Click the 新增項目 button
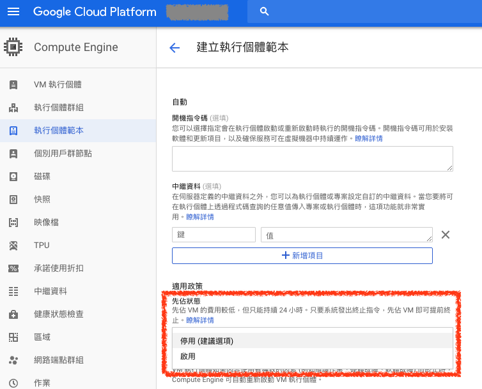Viewport: 482px width, 389px height. [x=302, y=256]
